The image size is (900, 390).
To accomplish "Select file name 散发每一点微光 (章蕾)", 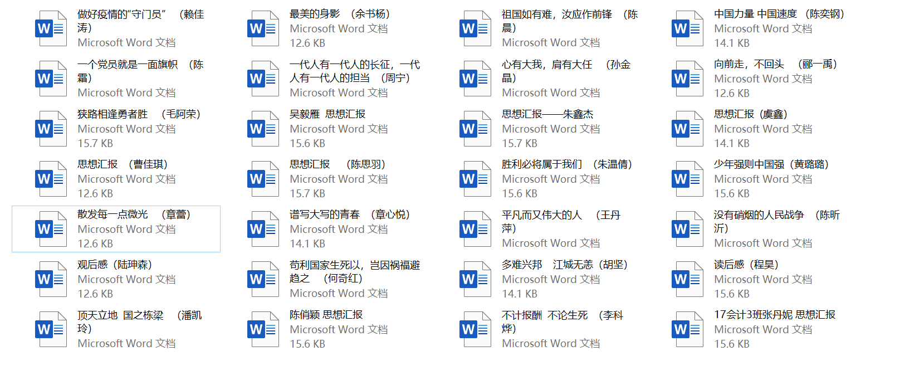I will tap(134, 214).
